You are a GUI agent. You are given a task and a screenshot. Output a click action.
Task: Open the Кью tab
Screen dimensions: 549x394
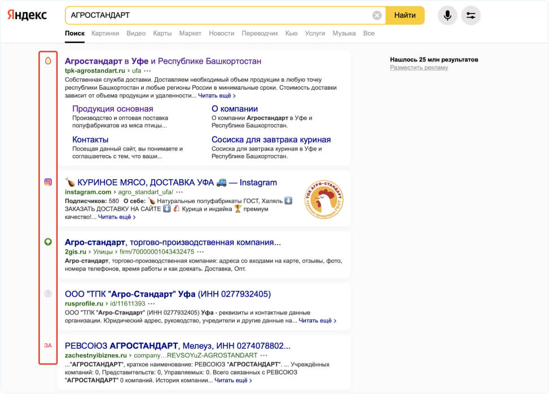point(291,33)
